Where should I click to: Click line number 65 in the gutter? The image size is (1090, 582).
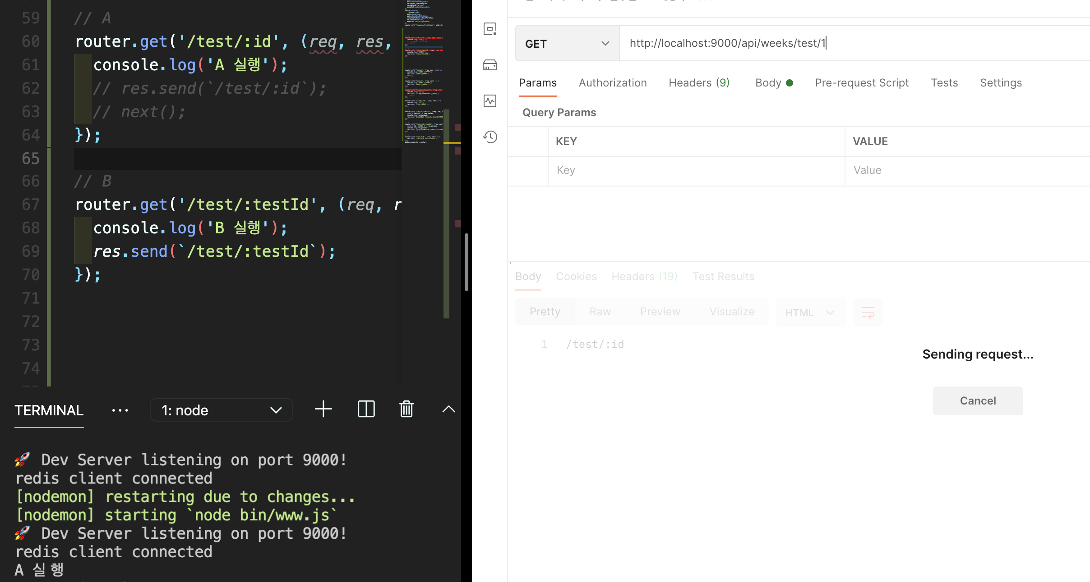click(x=31, y=159)
